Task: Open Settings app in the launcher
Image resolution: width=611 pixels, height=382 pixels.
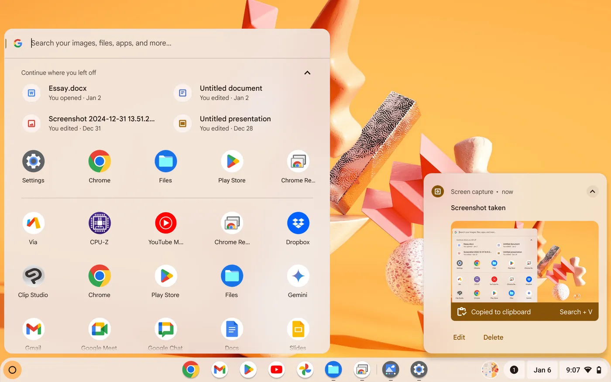Action: click(34, 162)
